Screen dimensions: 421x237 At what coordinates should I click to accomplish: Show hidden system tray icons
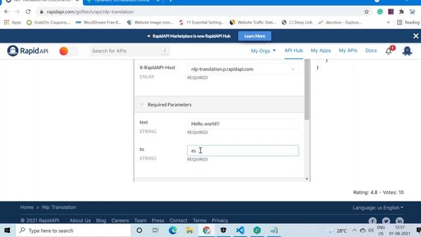(x=355, y=230)
